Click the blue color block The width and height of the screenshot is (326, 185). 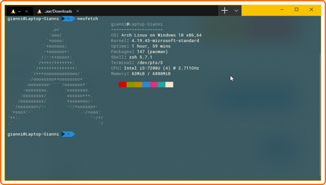point(146,85)
